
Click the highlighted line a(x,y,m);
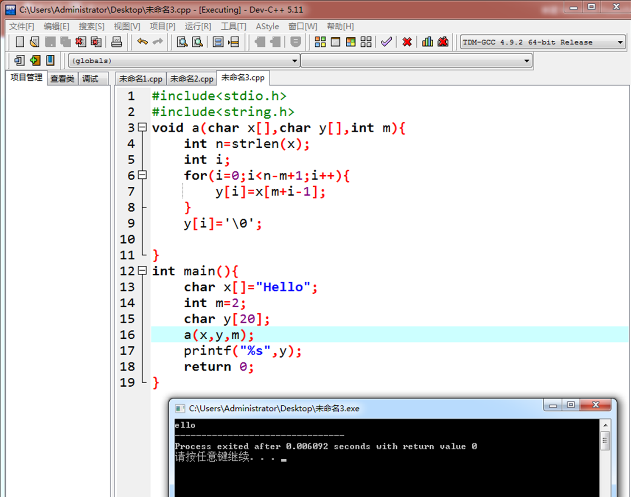click(390, 334)
